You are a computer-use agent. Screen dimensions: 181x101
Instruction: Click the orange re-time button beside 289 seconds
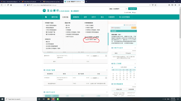134,28
